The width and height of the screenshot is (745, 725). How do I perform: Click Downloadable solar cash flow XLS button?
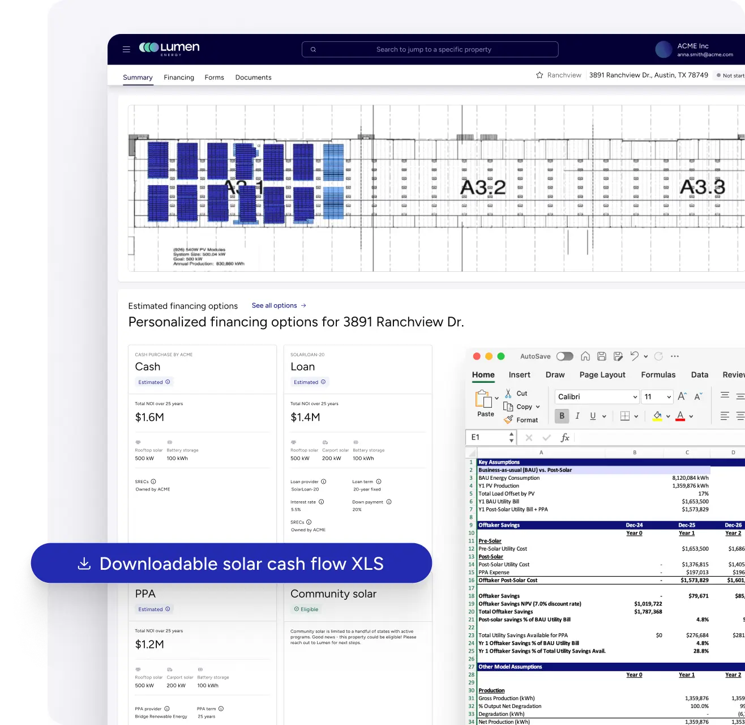(x=232, y=563)
